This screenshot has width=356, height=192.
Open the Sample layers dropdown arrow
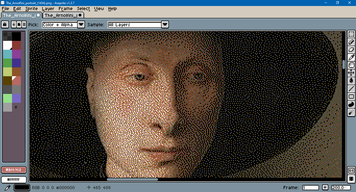tap(165, 25)
